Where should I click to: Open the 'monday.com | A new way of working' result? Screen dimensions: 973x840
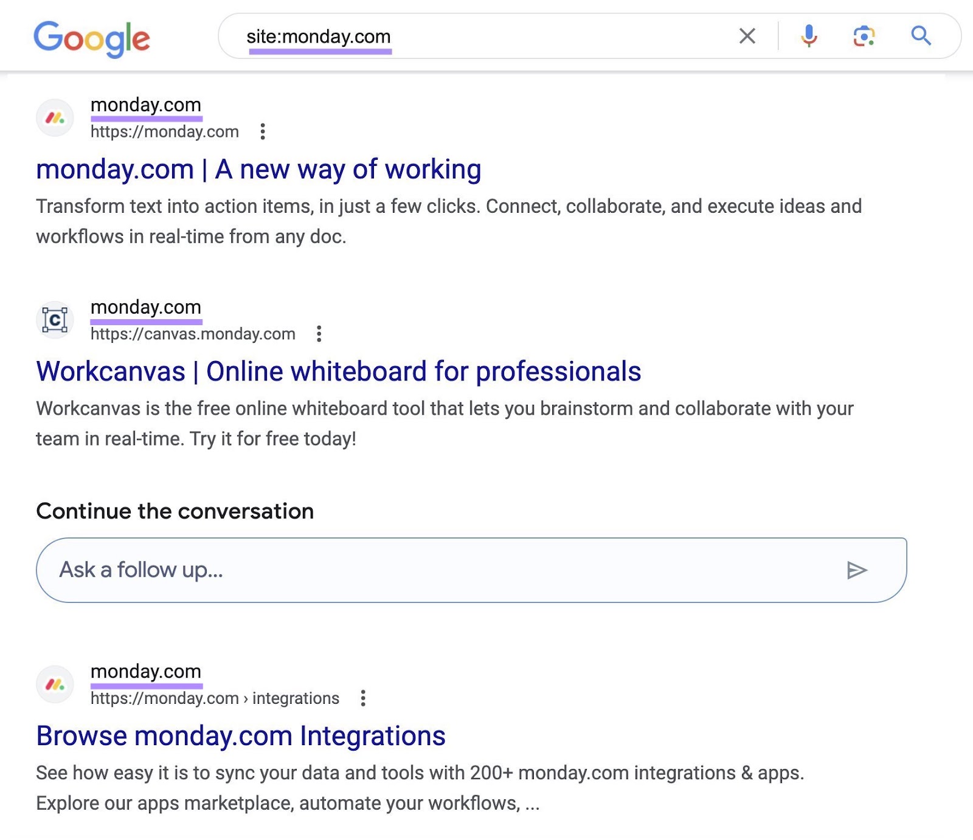point(258,169)
